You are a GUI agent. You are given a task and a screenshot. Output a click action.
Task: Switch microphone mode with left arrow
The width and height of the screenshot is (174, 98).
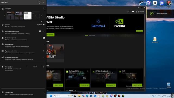(27, 67)
